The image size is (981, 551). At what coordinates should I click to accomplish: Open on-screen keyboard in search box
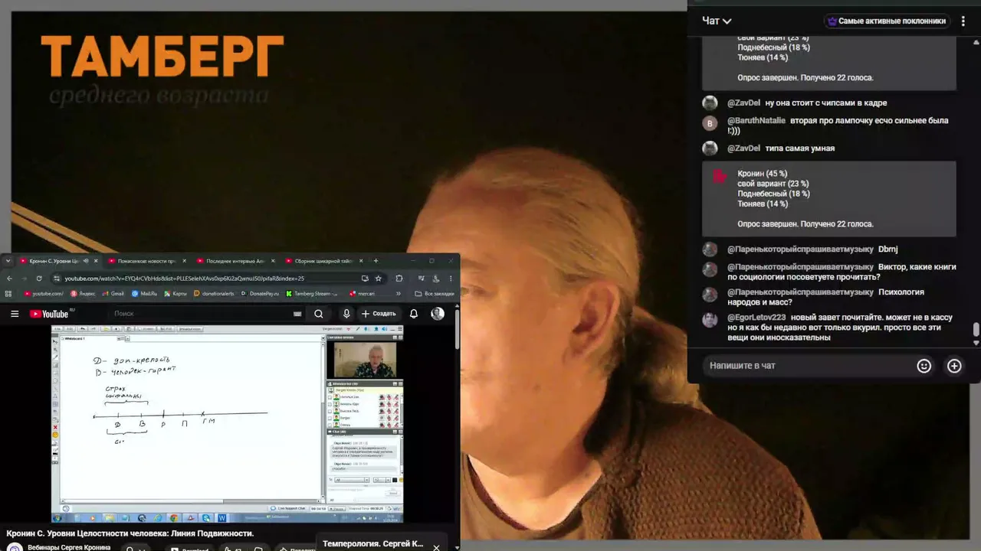point(297,314)
